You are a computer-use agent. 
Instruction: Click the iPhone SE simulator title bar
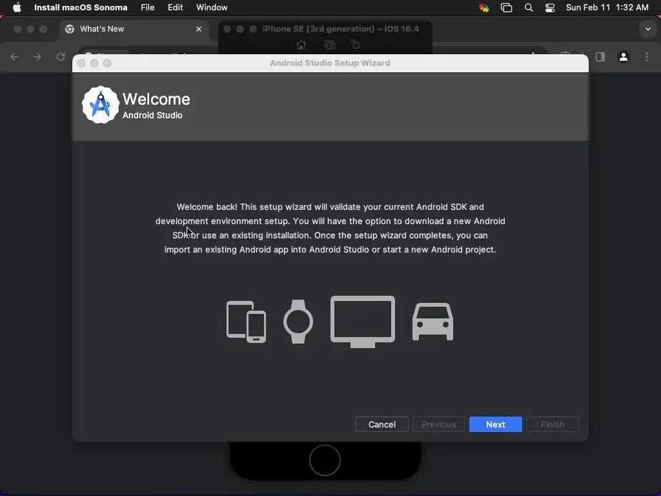(341, 28)
